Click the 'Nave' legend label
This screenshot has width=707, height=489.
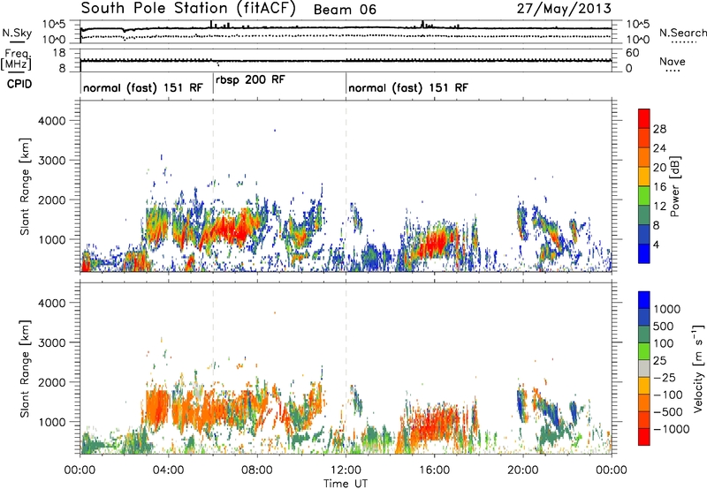pos(673,61)
